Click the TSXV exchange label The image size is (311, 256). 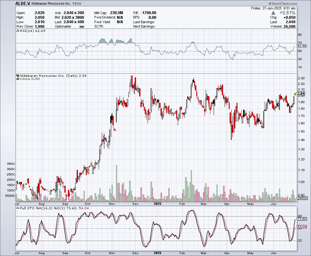(x=77, y=3)
